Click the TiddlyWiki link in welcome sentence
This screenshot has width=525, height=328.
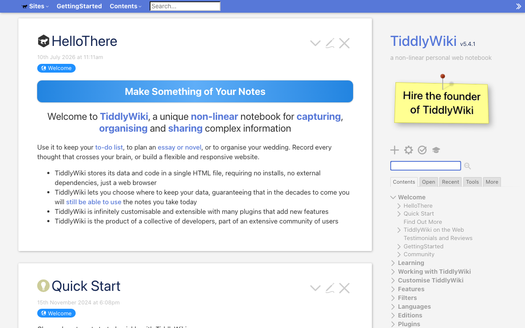(x=124, y=116)
